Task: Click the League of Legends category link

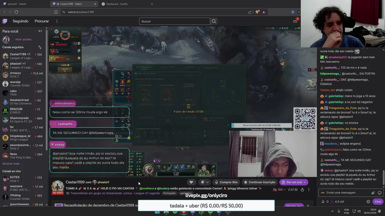Action: (x=147, y=193)
